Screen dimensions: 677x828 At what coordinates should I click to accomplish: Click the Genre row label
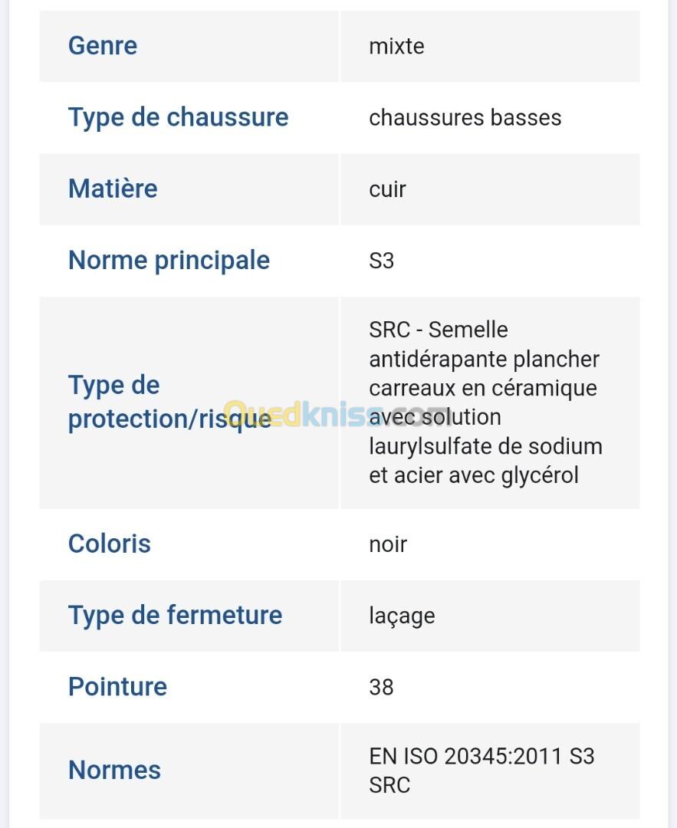pyautogui.click(x=103, y=46)
